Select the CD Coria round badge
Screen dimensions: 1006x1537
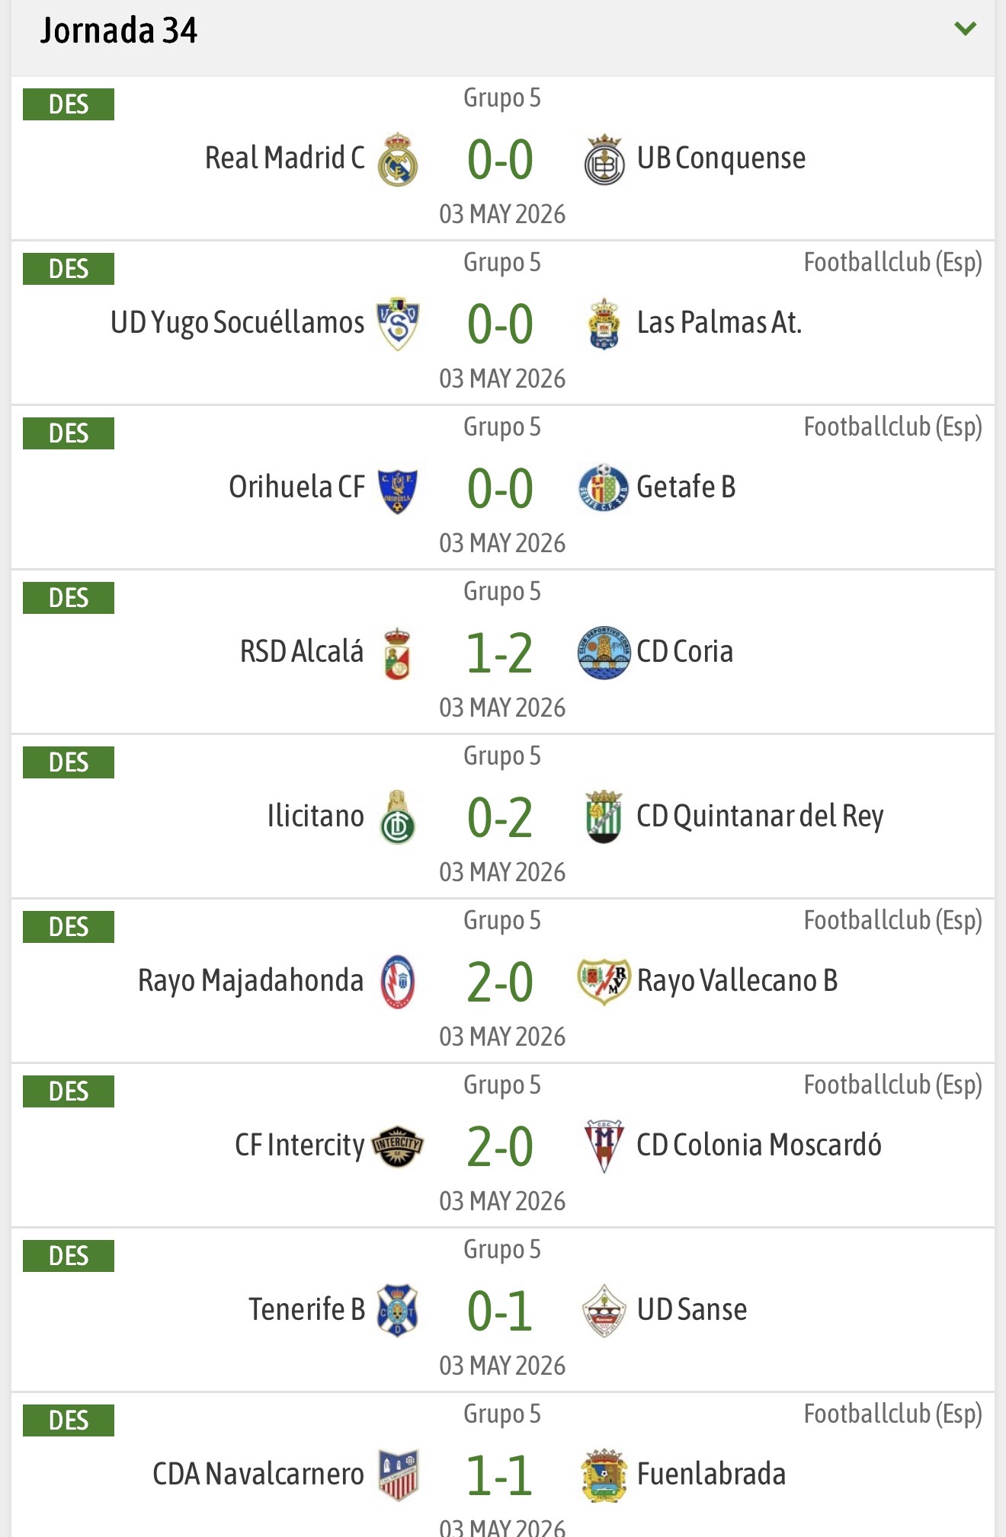604,653
